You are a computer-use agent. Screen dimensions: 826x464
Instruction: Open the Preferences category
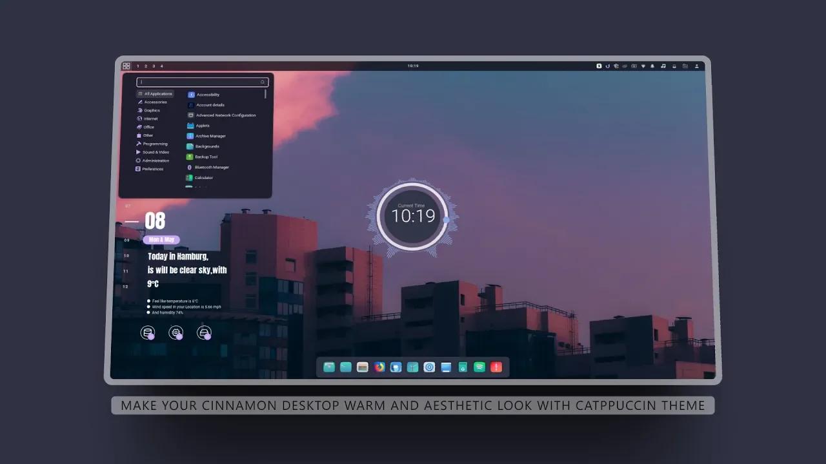pos(155,169)
